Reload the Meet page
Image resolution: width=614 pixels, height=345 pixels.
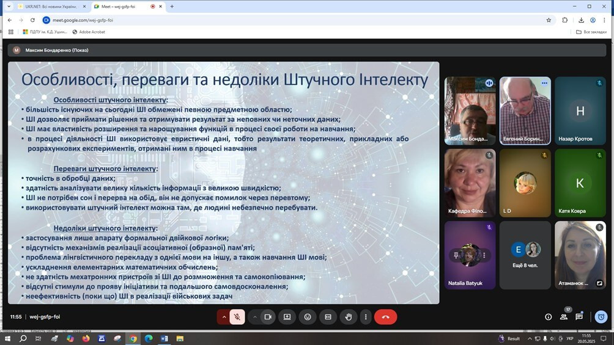tap(32, 20)
